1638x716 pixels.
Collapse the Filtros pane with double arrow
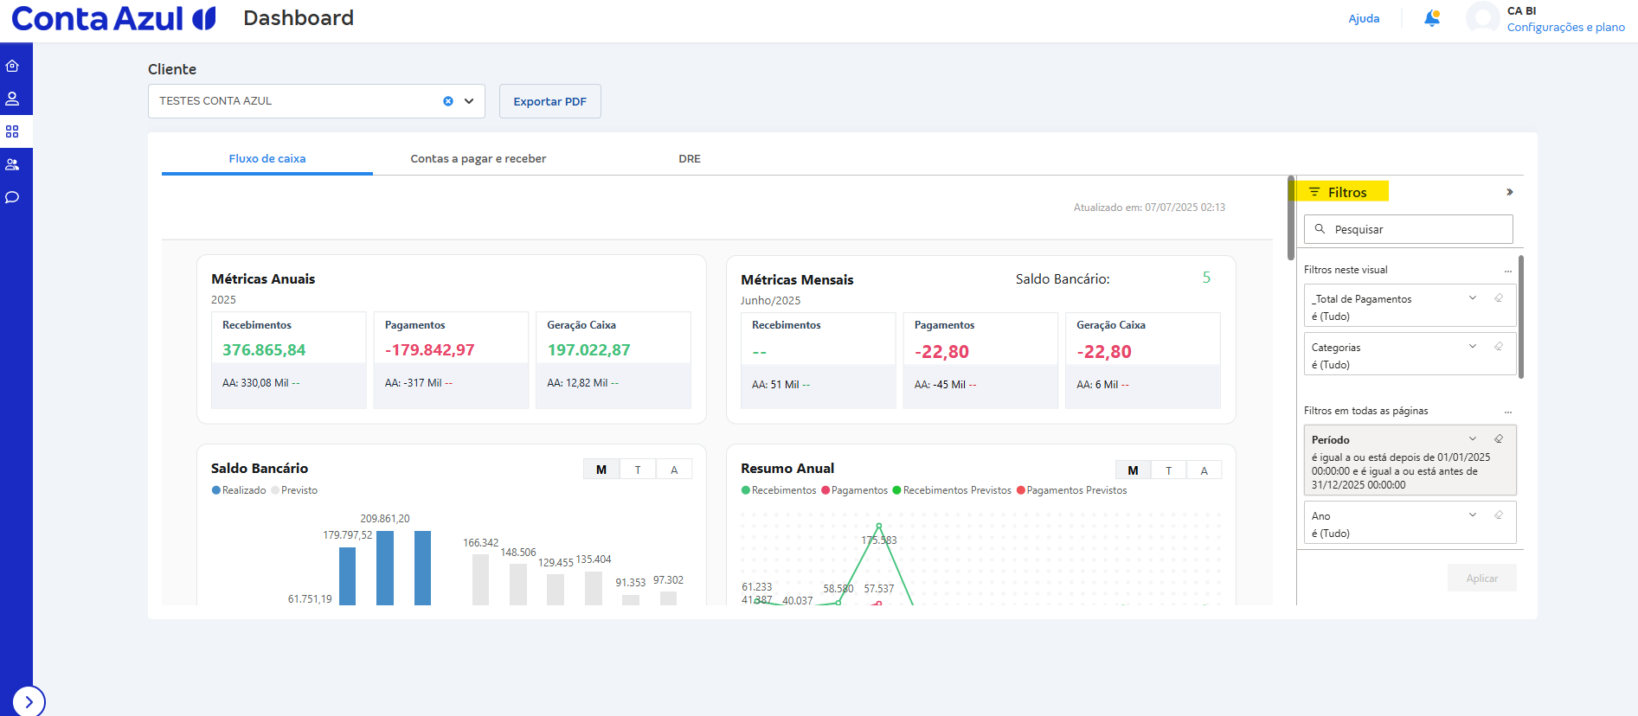(x=1509, y=192)
